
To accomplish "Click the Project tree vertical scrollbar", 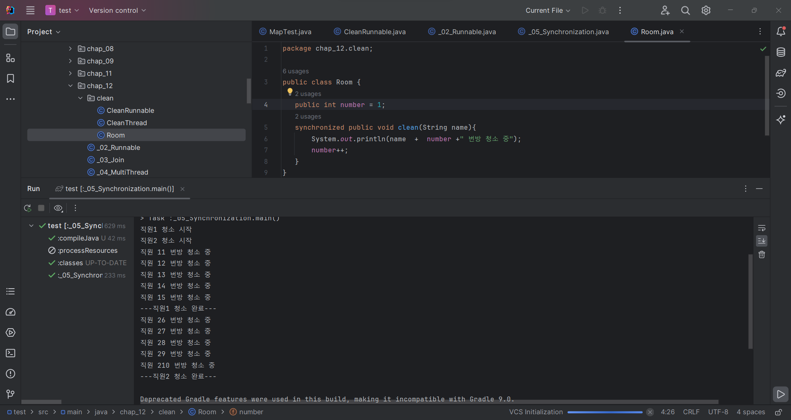I will pyautogui.click(x=249, y=91).
